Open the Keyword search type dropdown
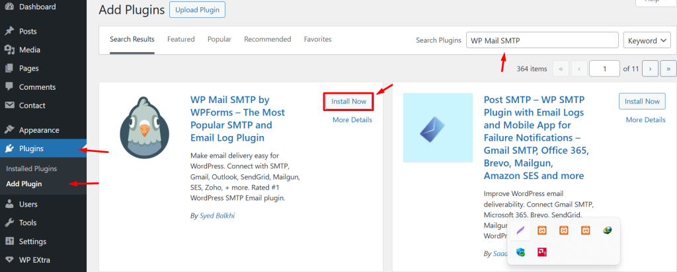This screenshot has width=677, height=272. point(647,40)
